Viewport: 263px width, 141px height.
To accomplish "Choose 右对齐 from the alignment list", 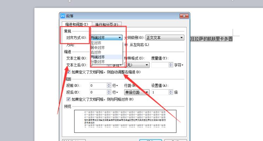I will point(106,53).
